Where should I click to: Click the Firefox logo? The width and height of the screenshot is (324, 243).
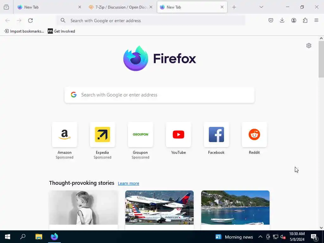(x=159, y=58)
